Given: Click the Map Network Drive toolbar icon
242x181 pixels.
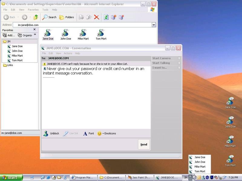Looking at the screenshot, I should [114, 17].
